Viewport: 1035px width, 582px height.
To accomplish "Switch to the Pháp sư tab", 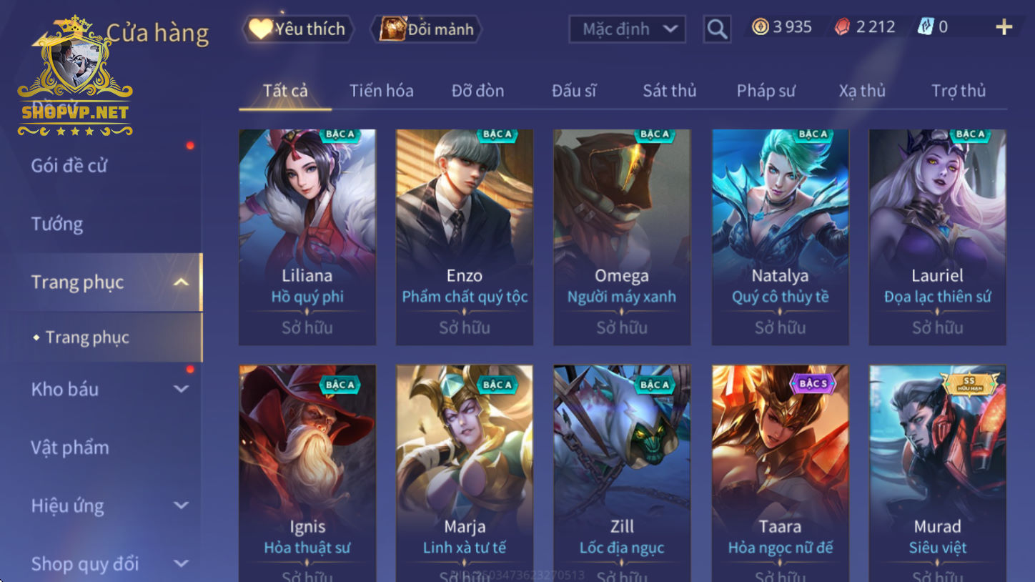I will pos(766,91).
